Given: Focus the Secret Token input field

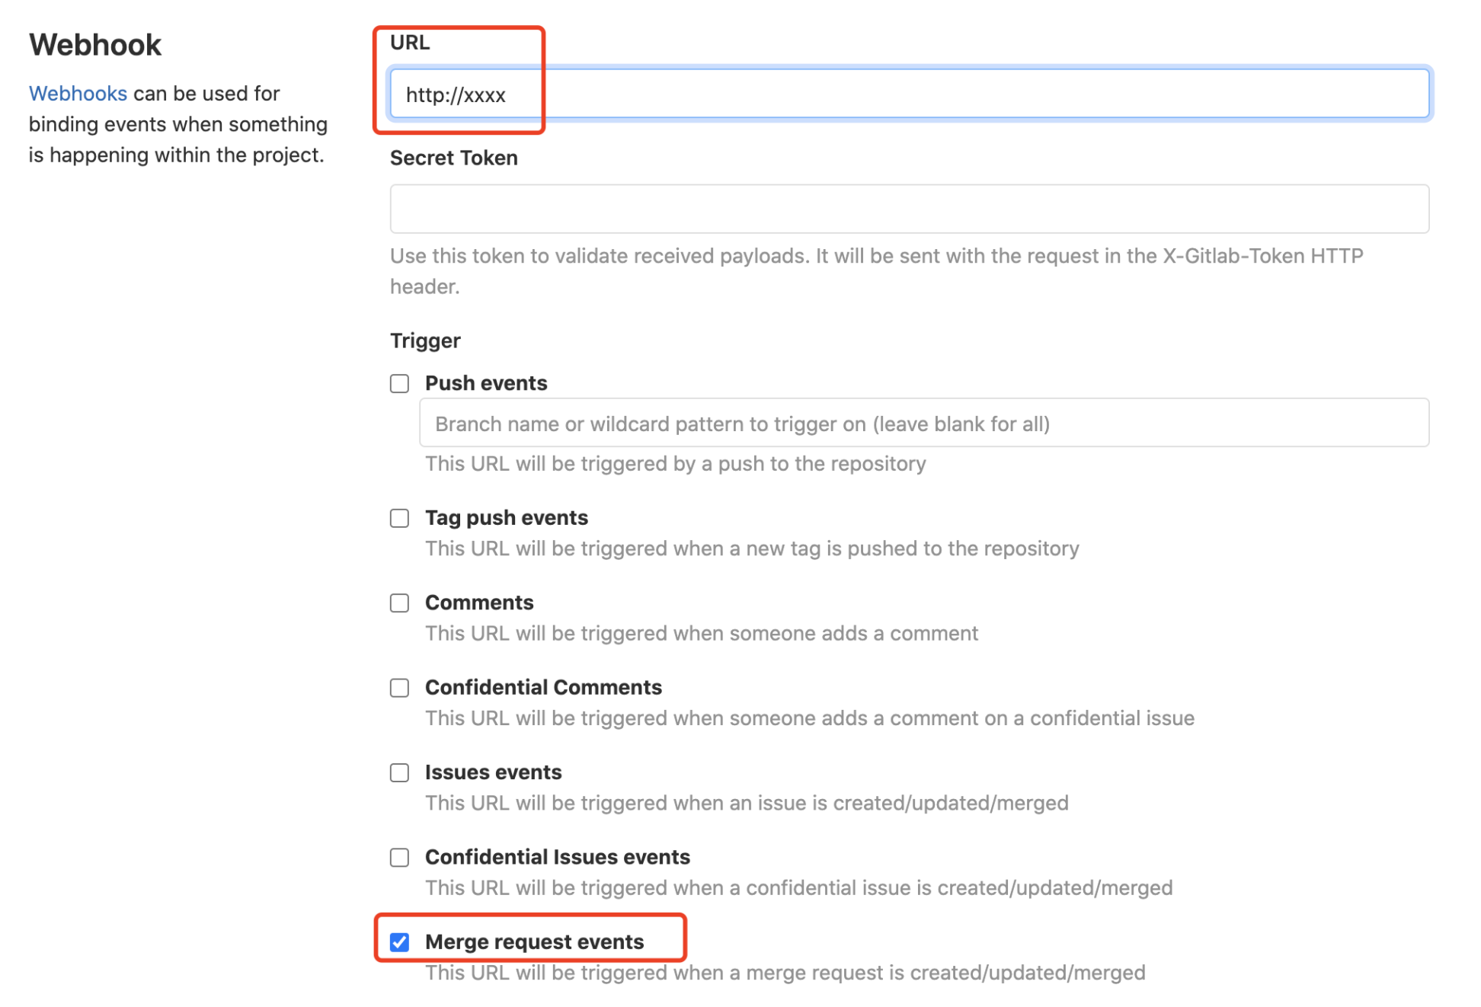Looking at the screenshot, I should pyautogui.click(x=909, y=209).
